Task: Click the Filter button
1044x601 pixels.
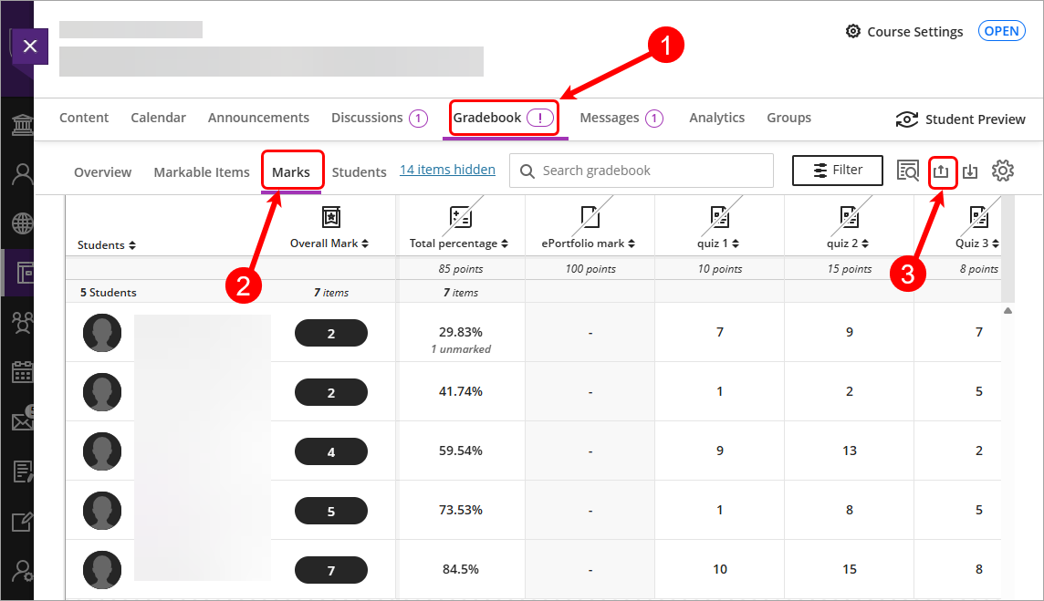Action: [x=837, y=171]
